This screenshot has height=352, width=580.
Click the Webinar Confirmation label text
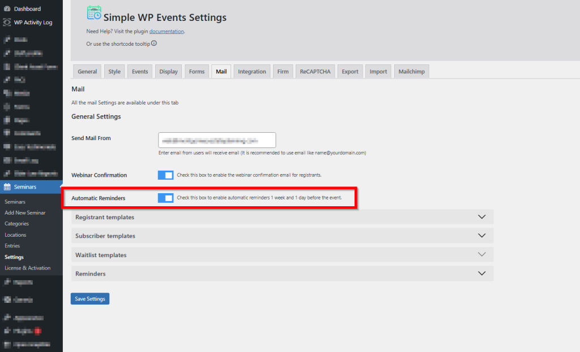click(x=99, y=175)
